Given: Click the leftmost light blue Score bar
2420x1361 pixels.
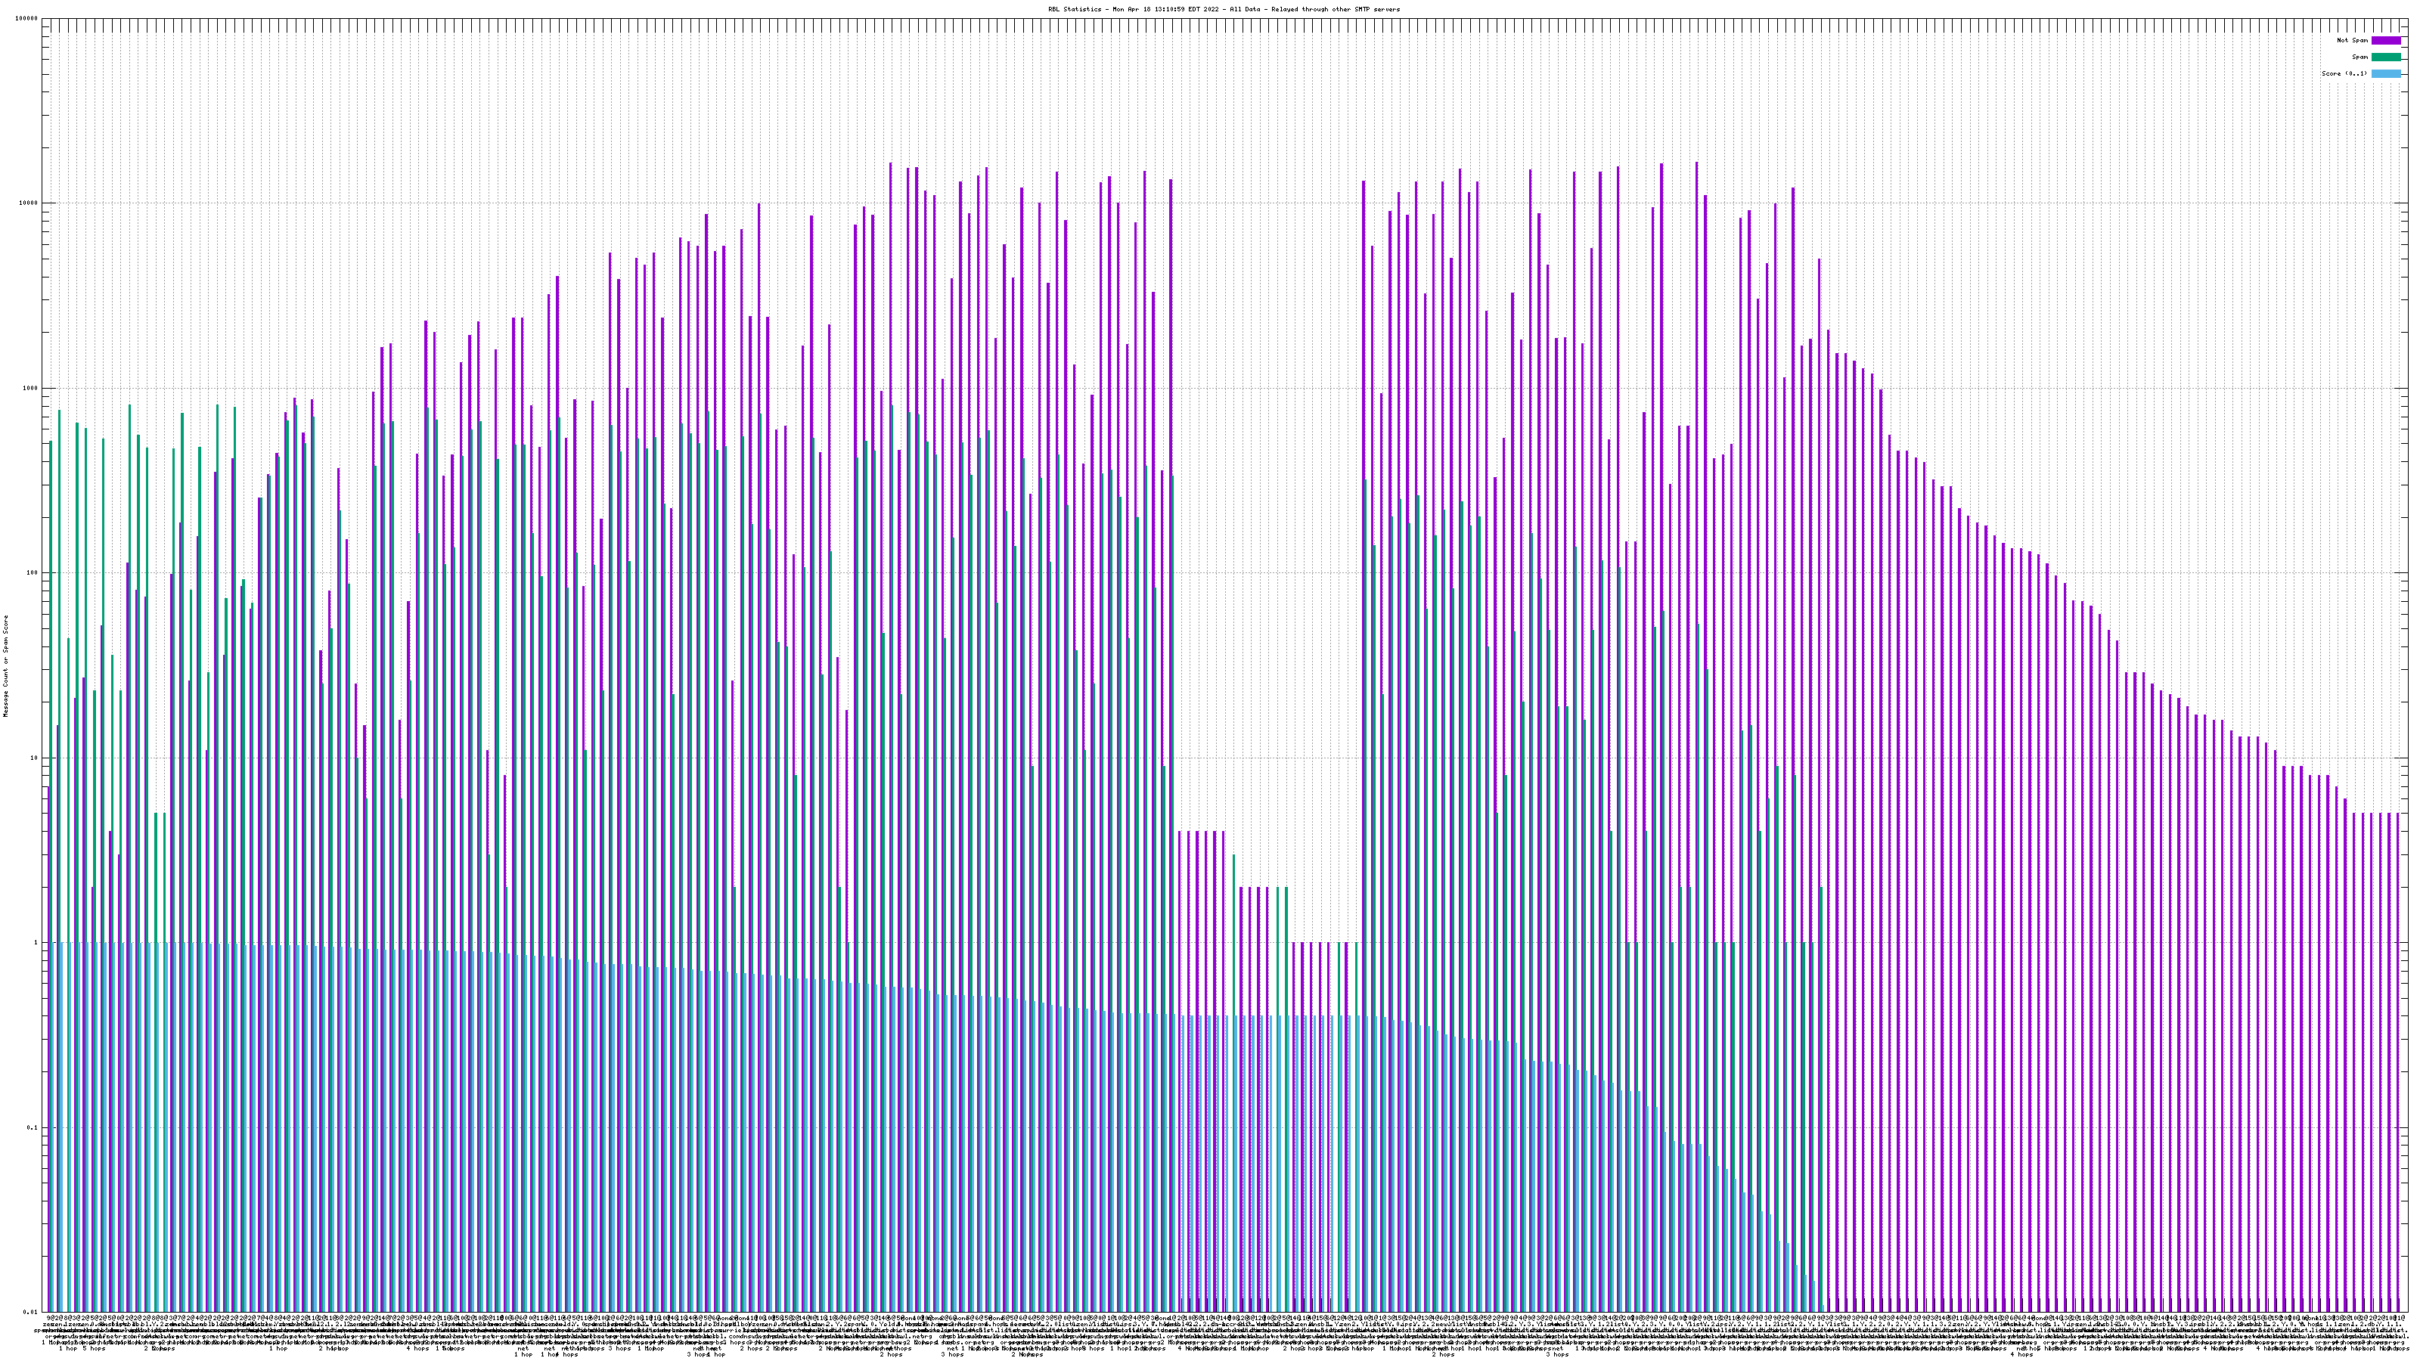Looking at the screenshot, I should 54,1127.
